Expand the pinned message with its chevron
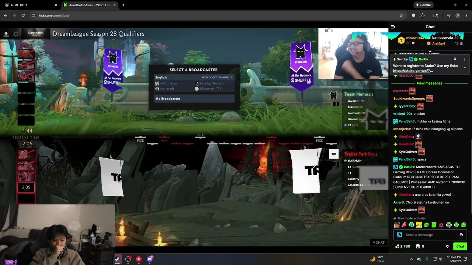 point(465,67)
